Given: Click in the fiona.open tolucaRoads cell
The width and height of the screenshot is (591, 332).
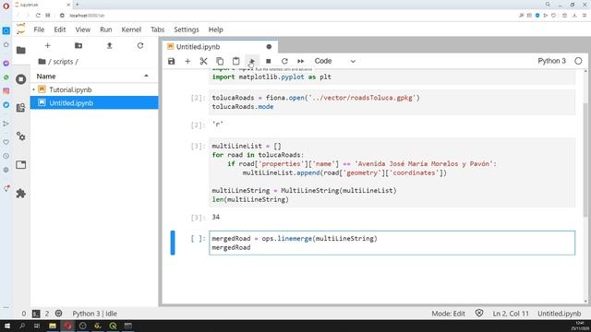Looking at the screenshot, I should tap(392, 102).
